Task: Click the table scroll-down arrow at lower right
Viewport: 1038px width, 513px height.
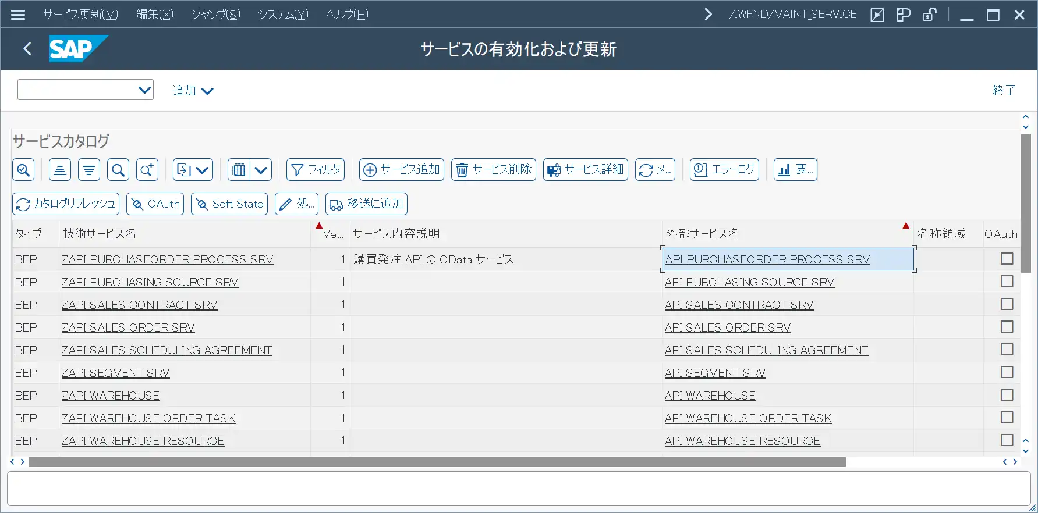Action: click(1026, 451)
